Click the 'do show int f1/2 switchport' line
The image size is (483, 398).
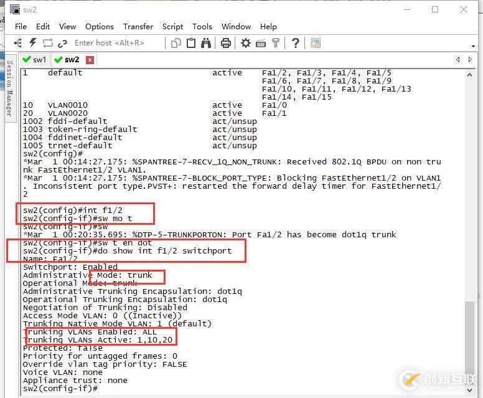[127, 251]
